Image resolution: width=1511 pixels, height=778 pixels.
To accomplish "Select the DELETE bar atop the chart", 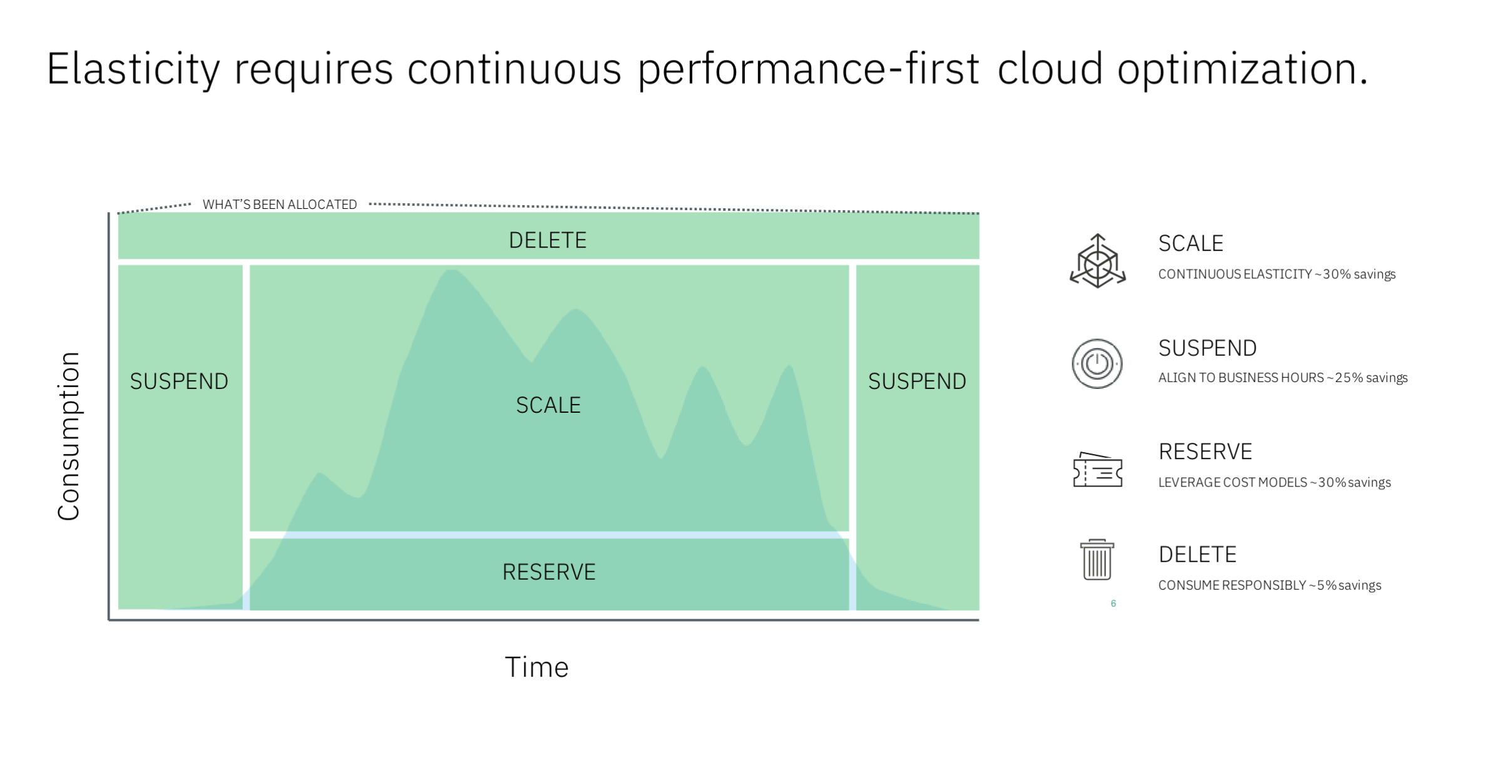I will (x=548, y=240).
